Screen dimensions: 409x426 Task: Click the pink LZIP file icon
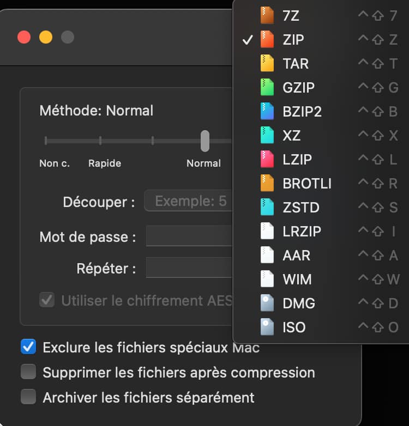click(x=267, y=160)
